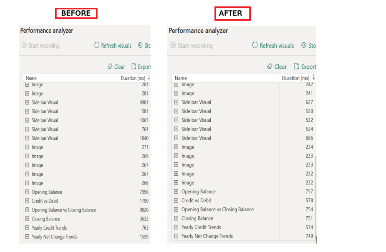This screenshot has width=386, height=252.
Task: Expand Opening Balance row showing 7996 ms
Action: [27, 192]
